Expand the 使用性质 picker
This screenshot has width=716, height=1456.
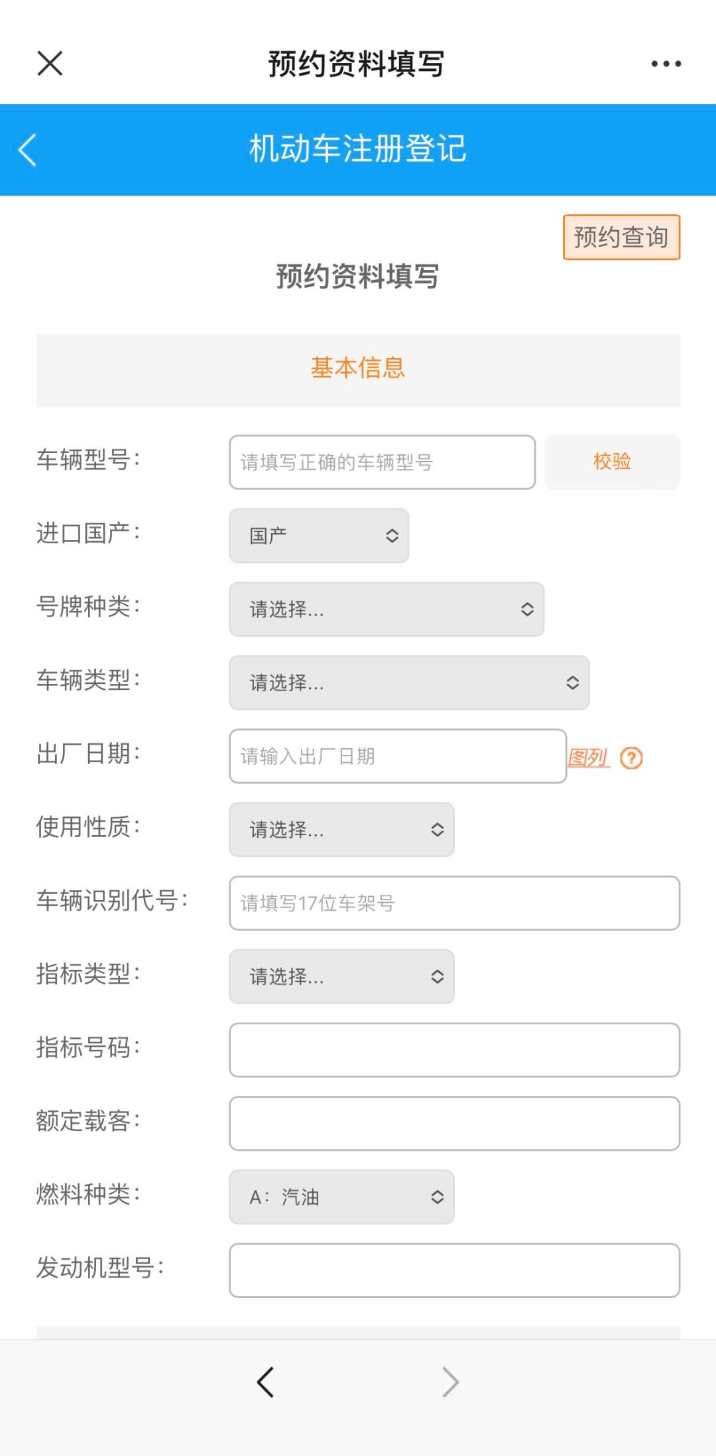341,830
